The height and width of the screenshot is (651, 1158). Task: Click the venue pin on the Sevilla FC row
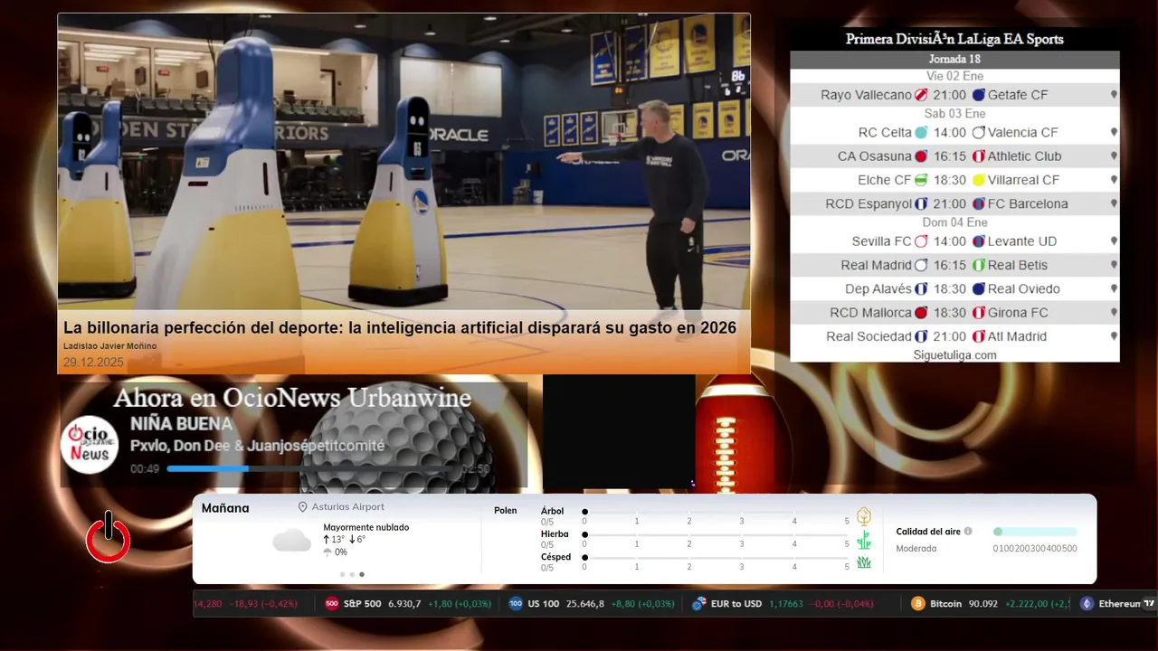1114,241
